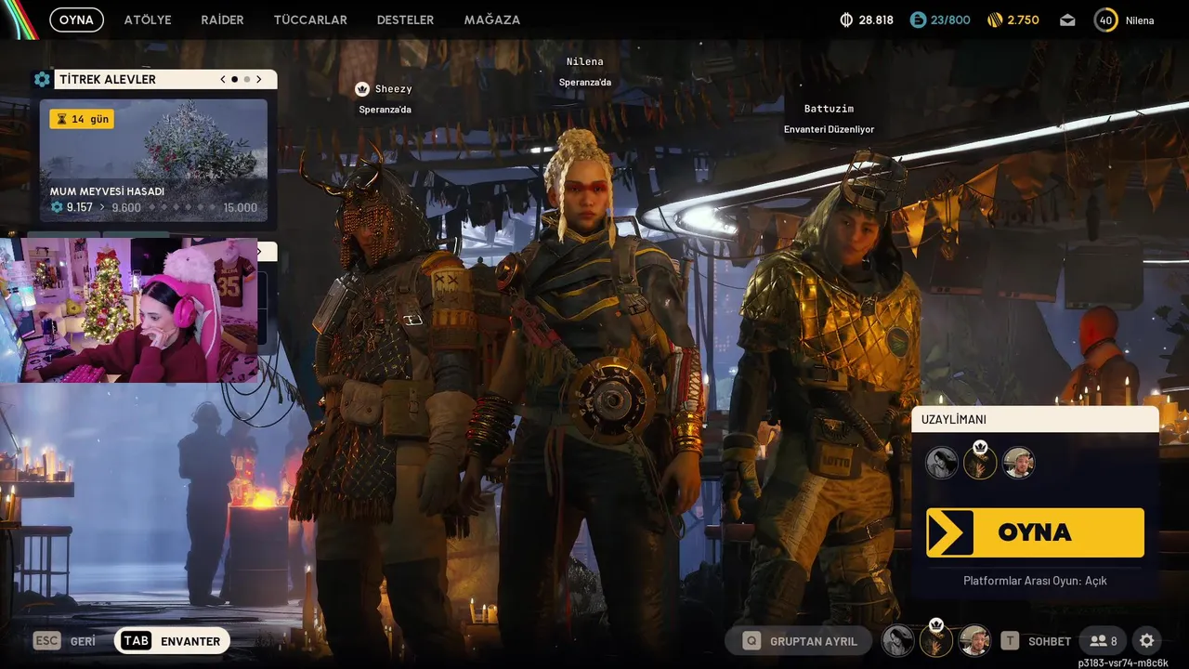Open the OYNA top menu tab
The width and height of the screenshot is (1189, 669).
click(76, 20)
